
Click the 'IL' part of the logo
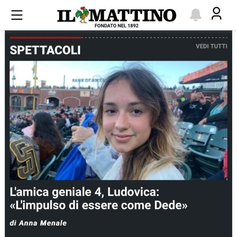(66, 16)
